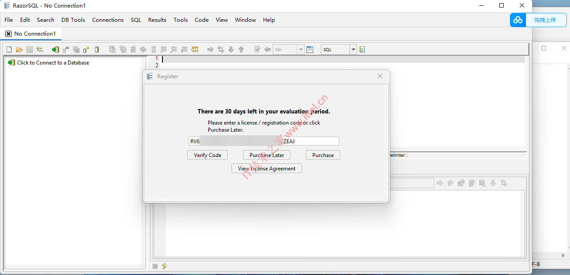Open the Help menu
Viewport: 570px width, 275px height.
click(269, 20)
